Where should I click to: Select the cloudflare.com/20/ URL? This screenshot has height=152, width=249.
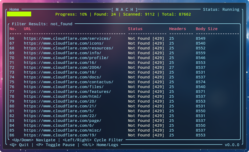(60, 102)
